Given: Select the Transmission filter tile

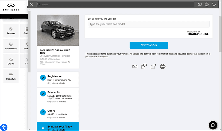Looking at the screenshot, I should [11, 46].
